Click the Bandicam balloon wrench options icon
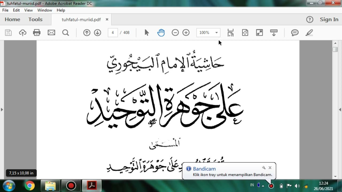The image size is (342, 192). pyautogui.click(x=264, y=168)
